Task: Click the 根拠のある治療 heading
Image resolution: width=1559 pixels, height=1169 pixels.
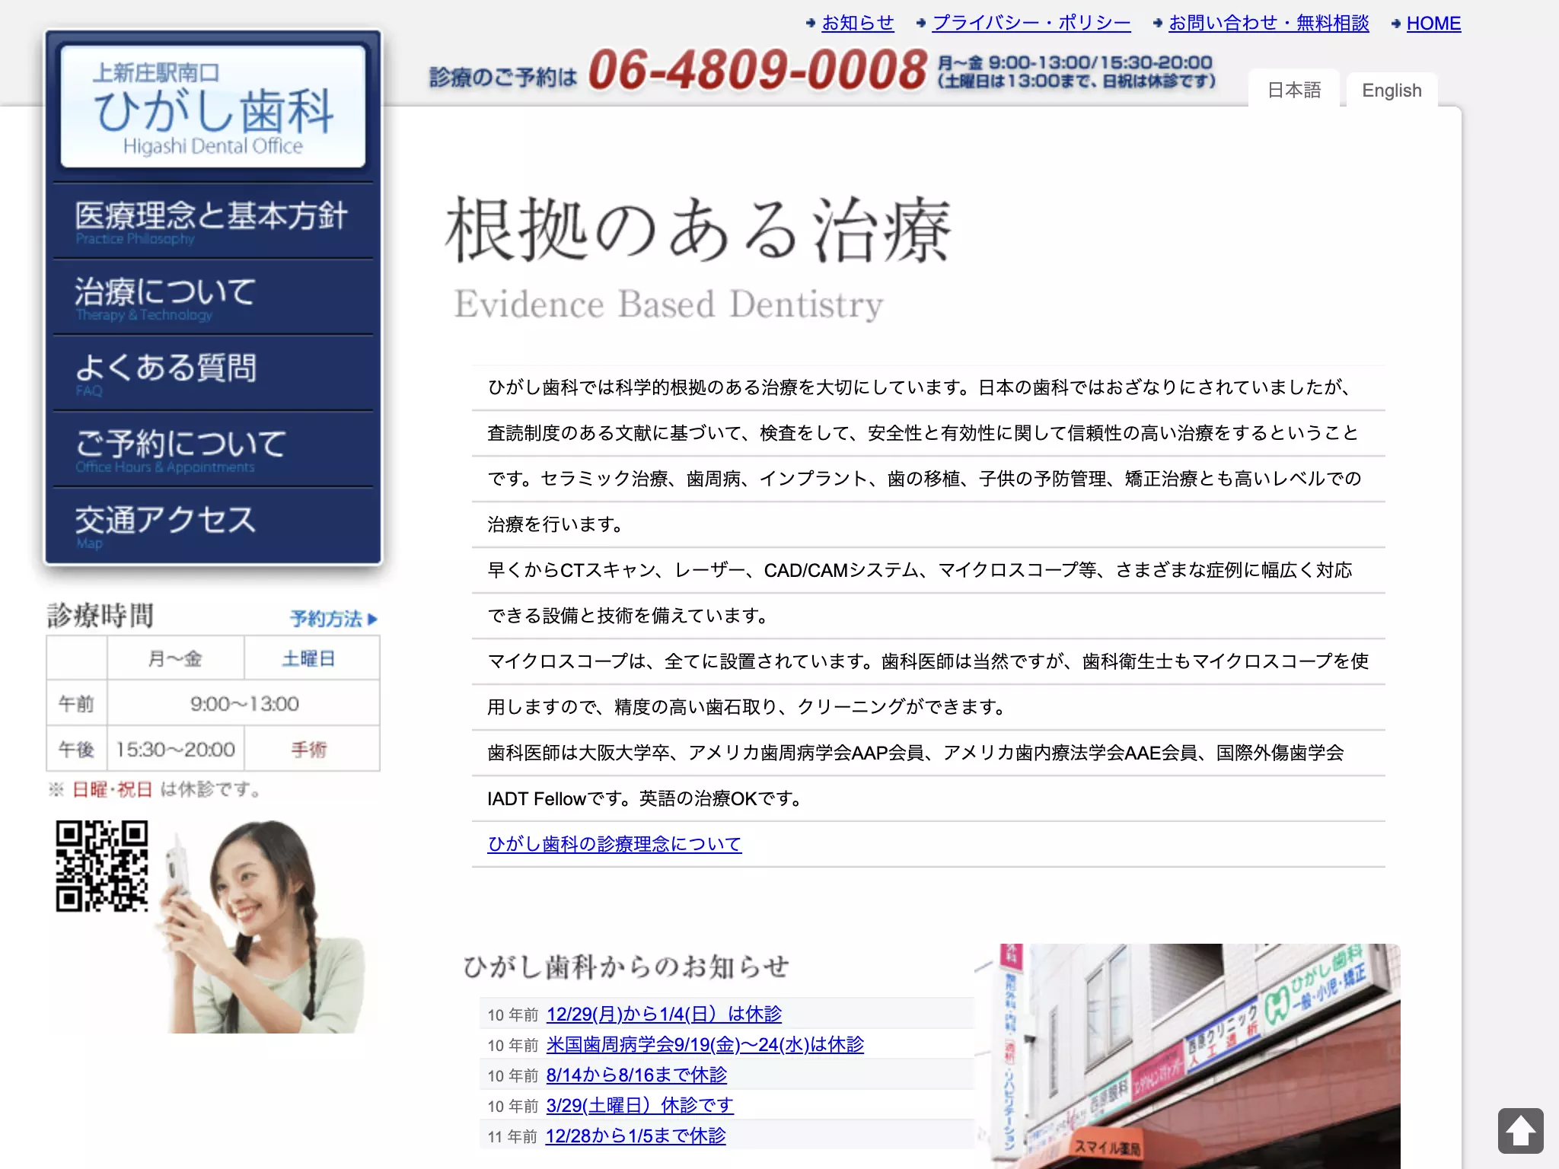Action: coord(698,229)
